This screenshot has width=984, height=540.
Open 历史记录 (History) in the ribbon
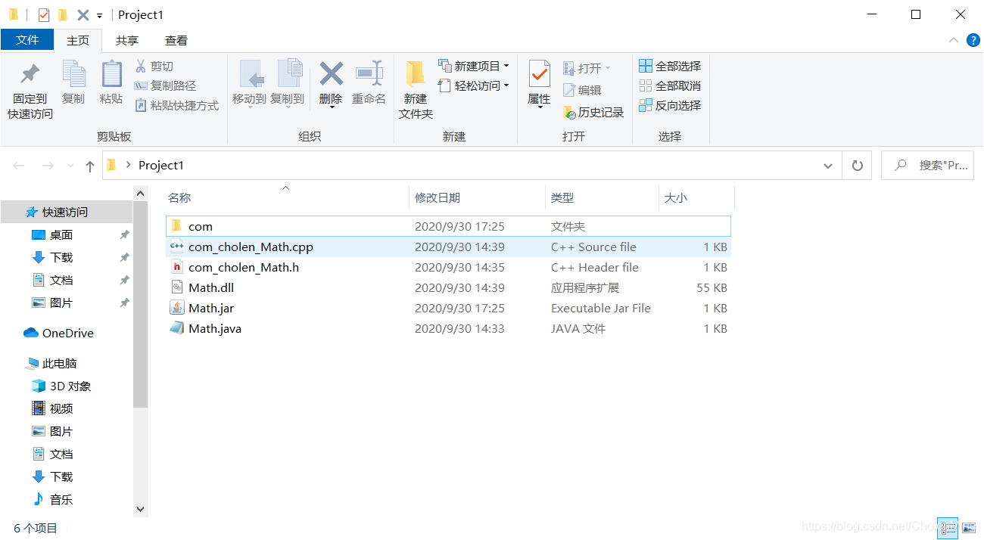(594, 111)
